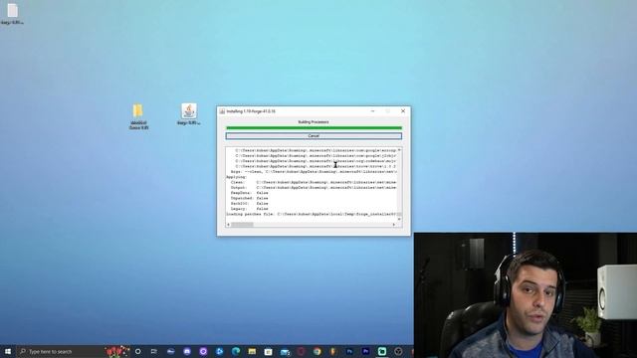637x358 pixels.
Task: Open File Explorer from the taskbar
Action: point(252,351)
